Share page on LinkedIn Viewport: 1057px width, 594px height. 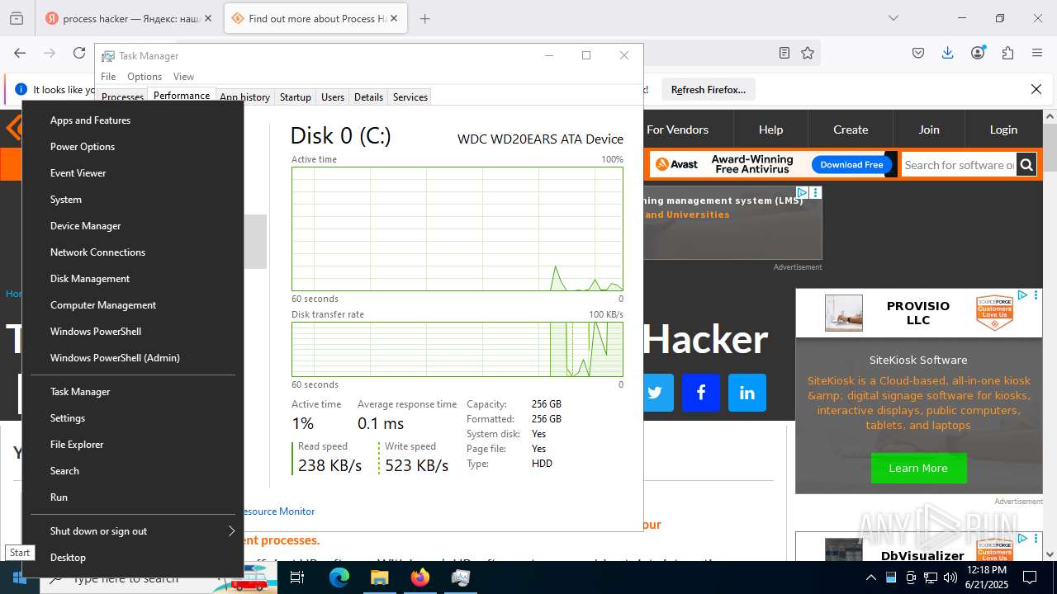click(x=747, y=393)
